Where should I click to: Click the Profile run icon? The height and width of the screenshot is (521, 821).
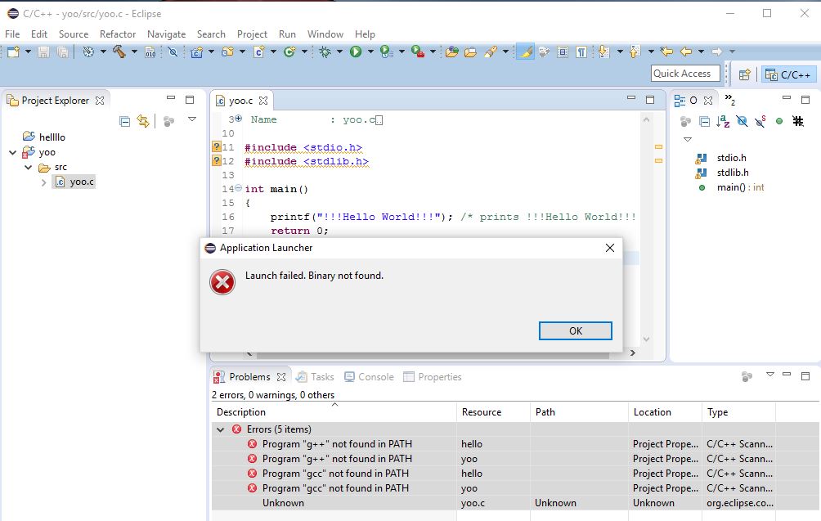pyautogui.click(x=387, y=52)
